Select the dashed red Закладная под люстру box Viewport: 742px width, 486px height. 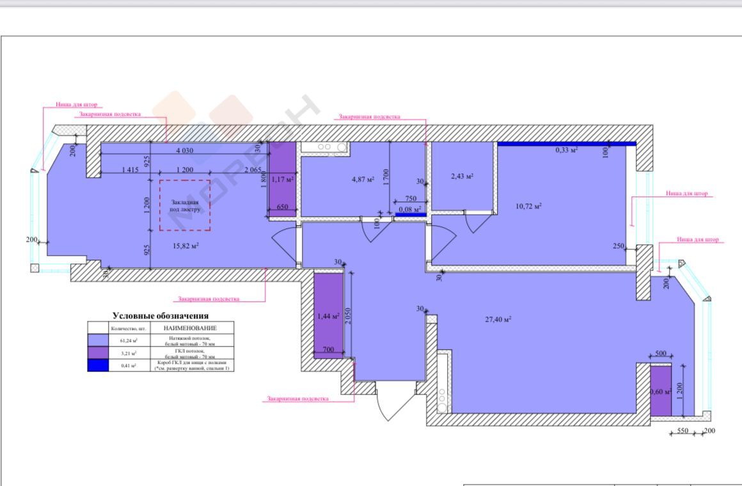185,205
